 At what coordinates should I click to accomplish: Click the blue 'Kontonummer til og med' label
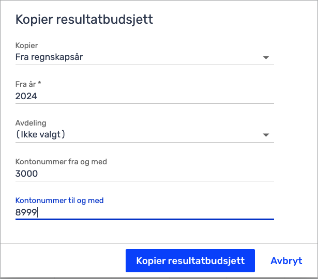coord(59,200)
